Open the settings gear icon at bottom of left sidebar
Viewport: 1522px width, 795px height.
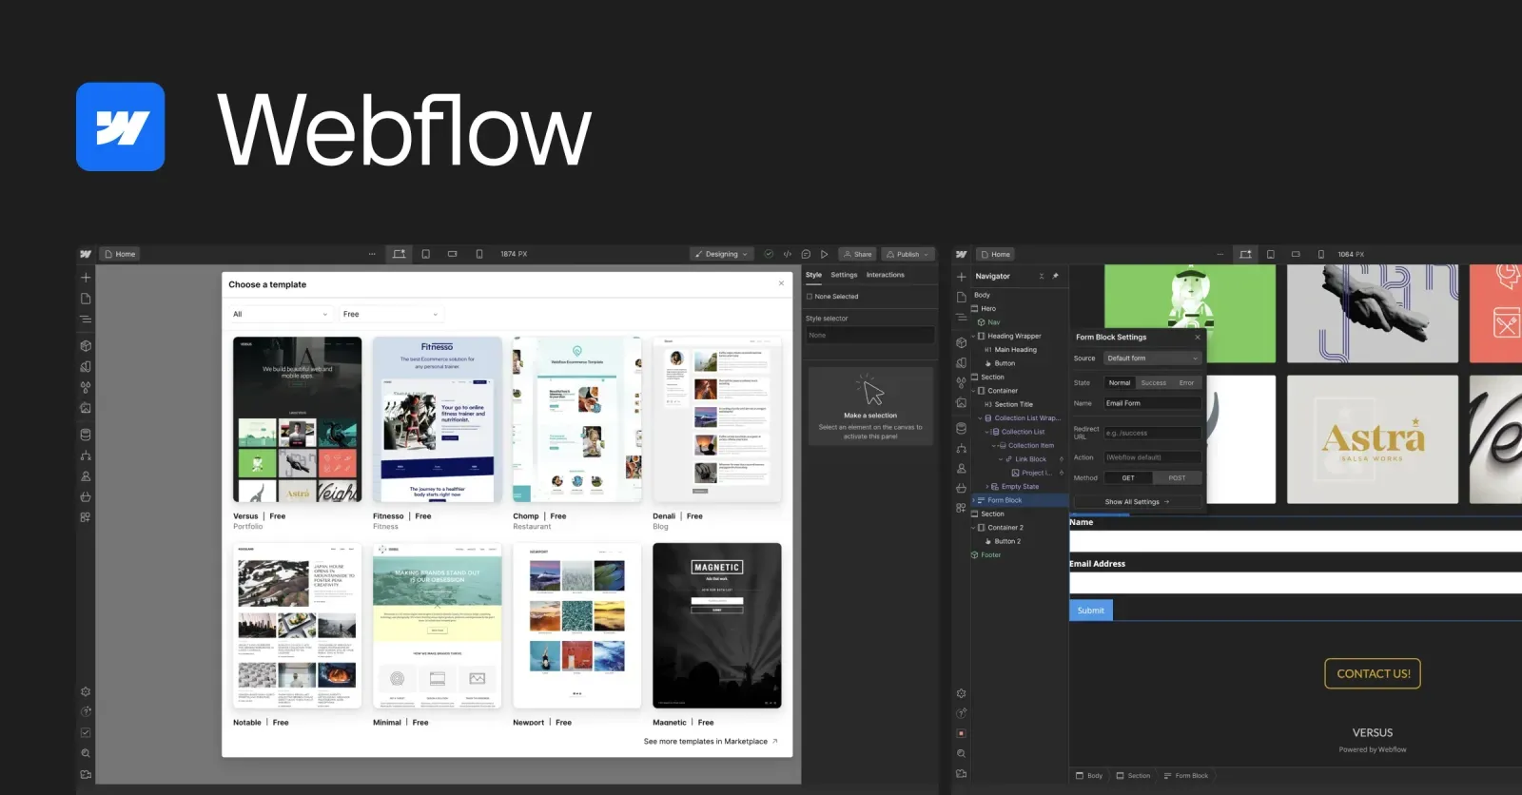tap(86, 691)
